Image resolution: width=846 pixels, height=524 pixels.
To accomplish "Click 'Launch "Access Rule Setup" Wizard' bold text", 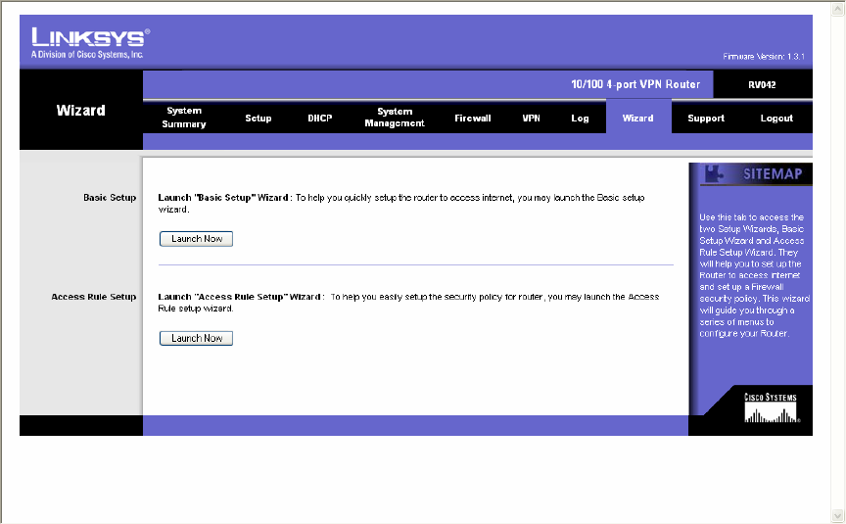I will click(240, 297).
